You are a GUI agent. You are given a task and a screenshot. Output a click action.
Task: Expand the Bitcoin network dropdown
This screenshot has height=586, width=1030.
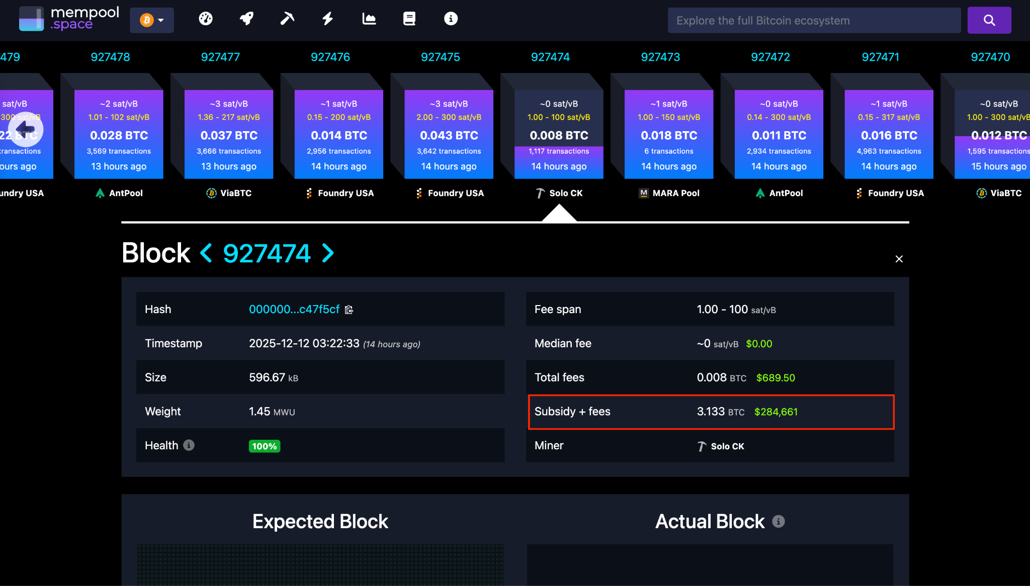coord(152,20)
